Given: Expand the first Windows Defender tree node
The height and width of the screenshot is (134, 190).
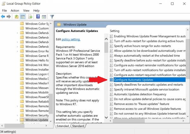Looking at the screenshot, I should 17,33.
